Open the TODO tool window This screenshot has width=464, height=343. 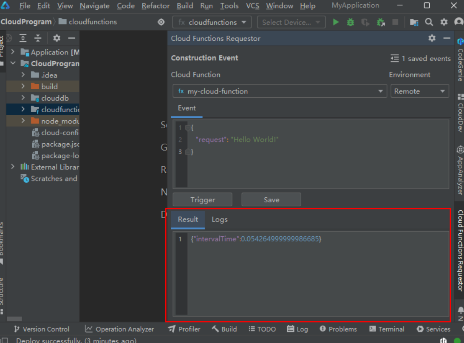coord(262,329)
